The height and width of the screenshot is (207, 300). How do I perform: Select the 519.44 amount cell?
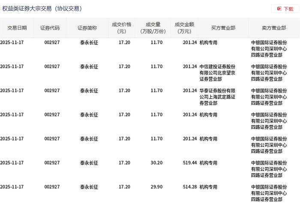coord(190,163)
